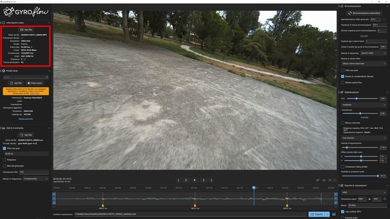Open the Esporta dropdown arrow
The width and height of the screenshot is (390, 219).
click(327, 214)
